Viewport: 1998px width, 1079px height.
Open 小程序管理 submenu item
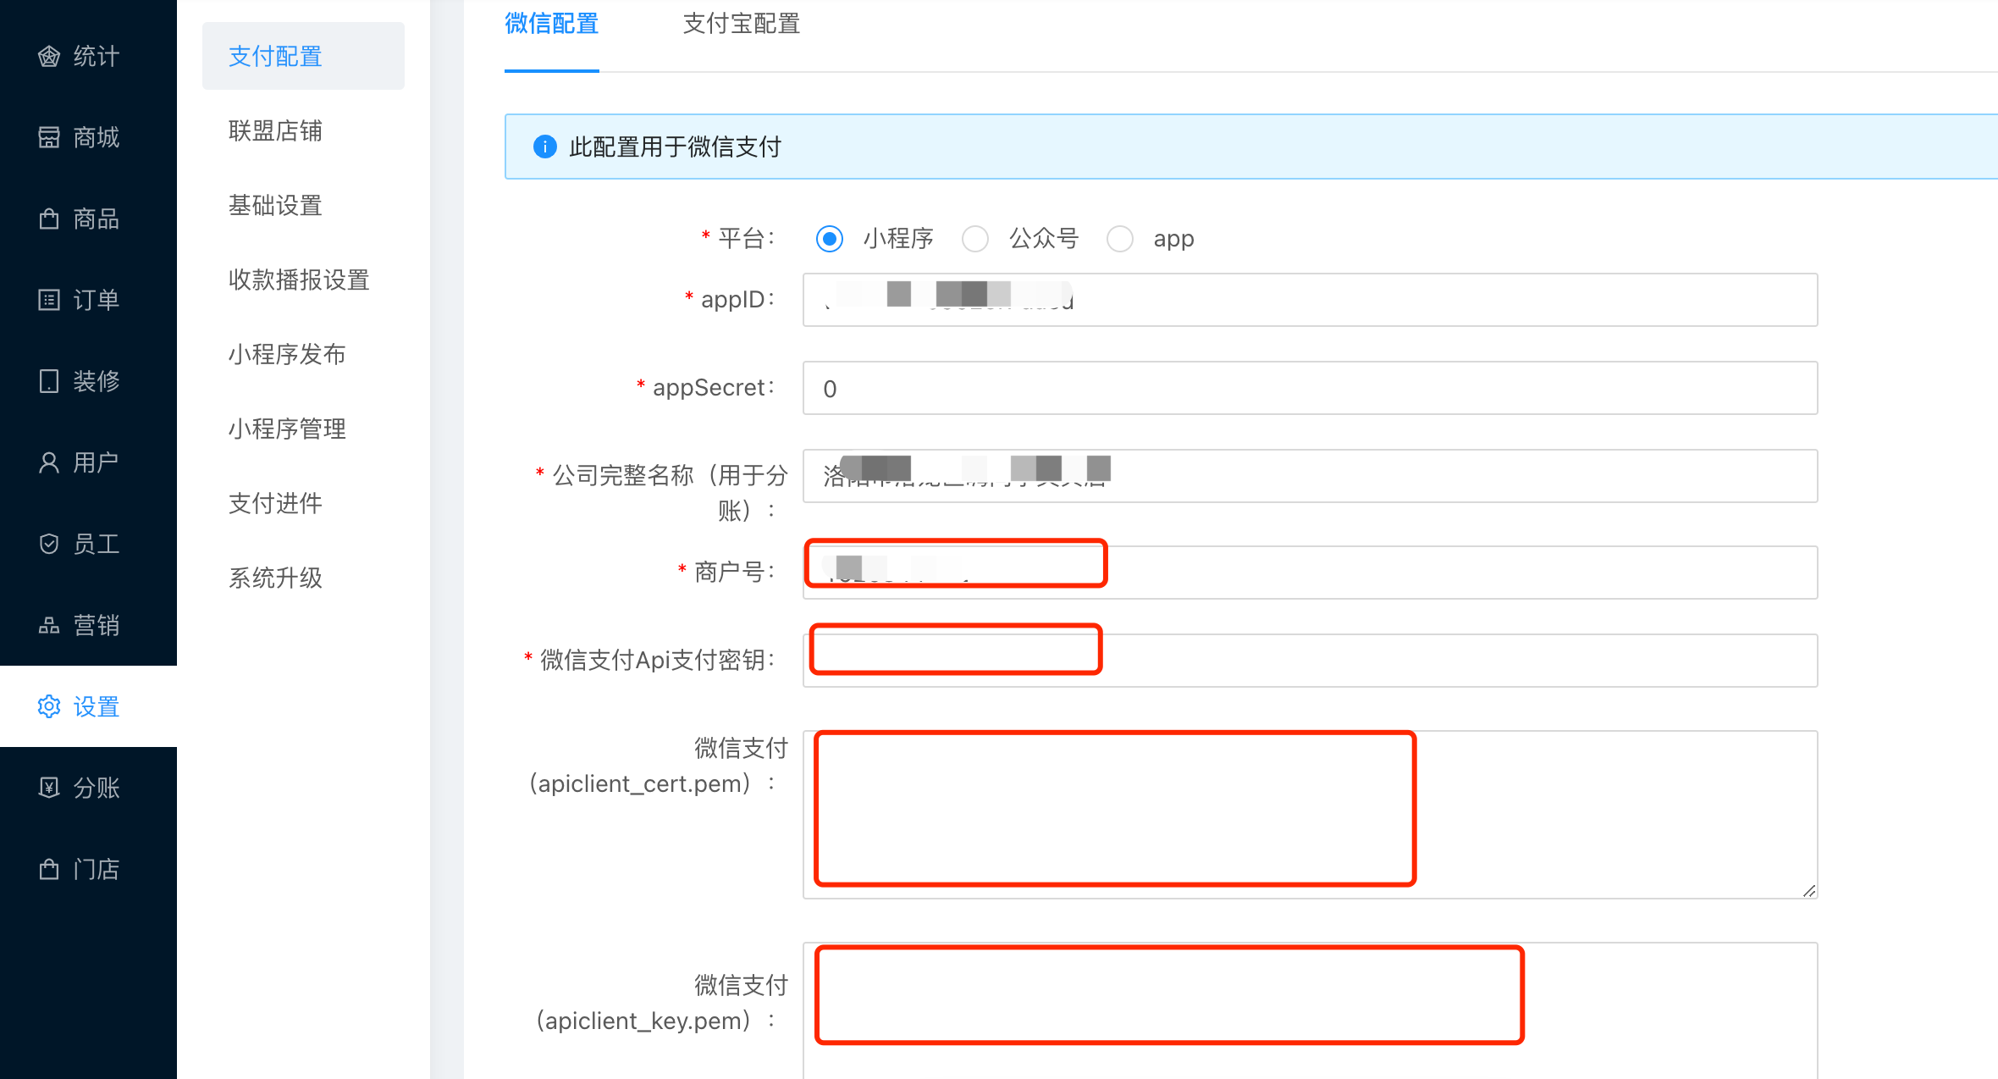[287, 429]
